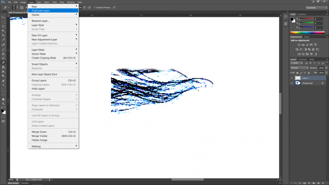
Task: Toggle the pixel layer filter
Action: pyautogui.click(x=306, y=63)
